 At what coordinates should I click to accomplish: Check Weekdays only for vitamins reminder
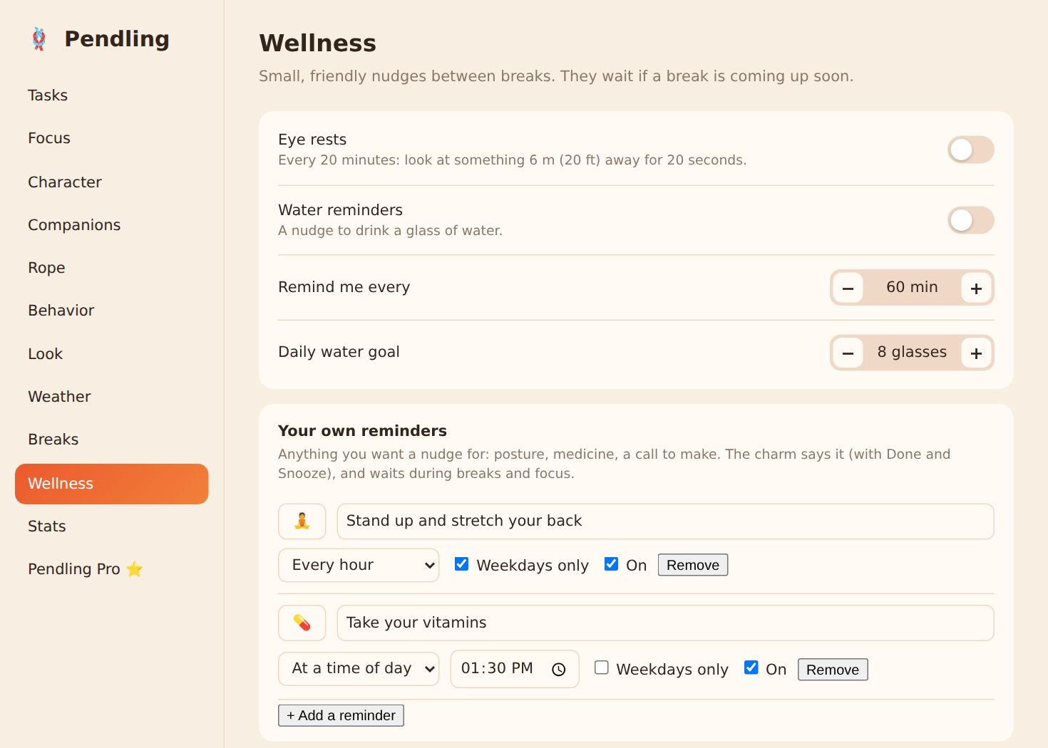tap(602, 668)
